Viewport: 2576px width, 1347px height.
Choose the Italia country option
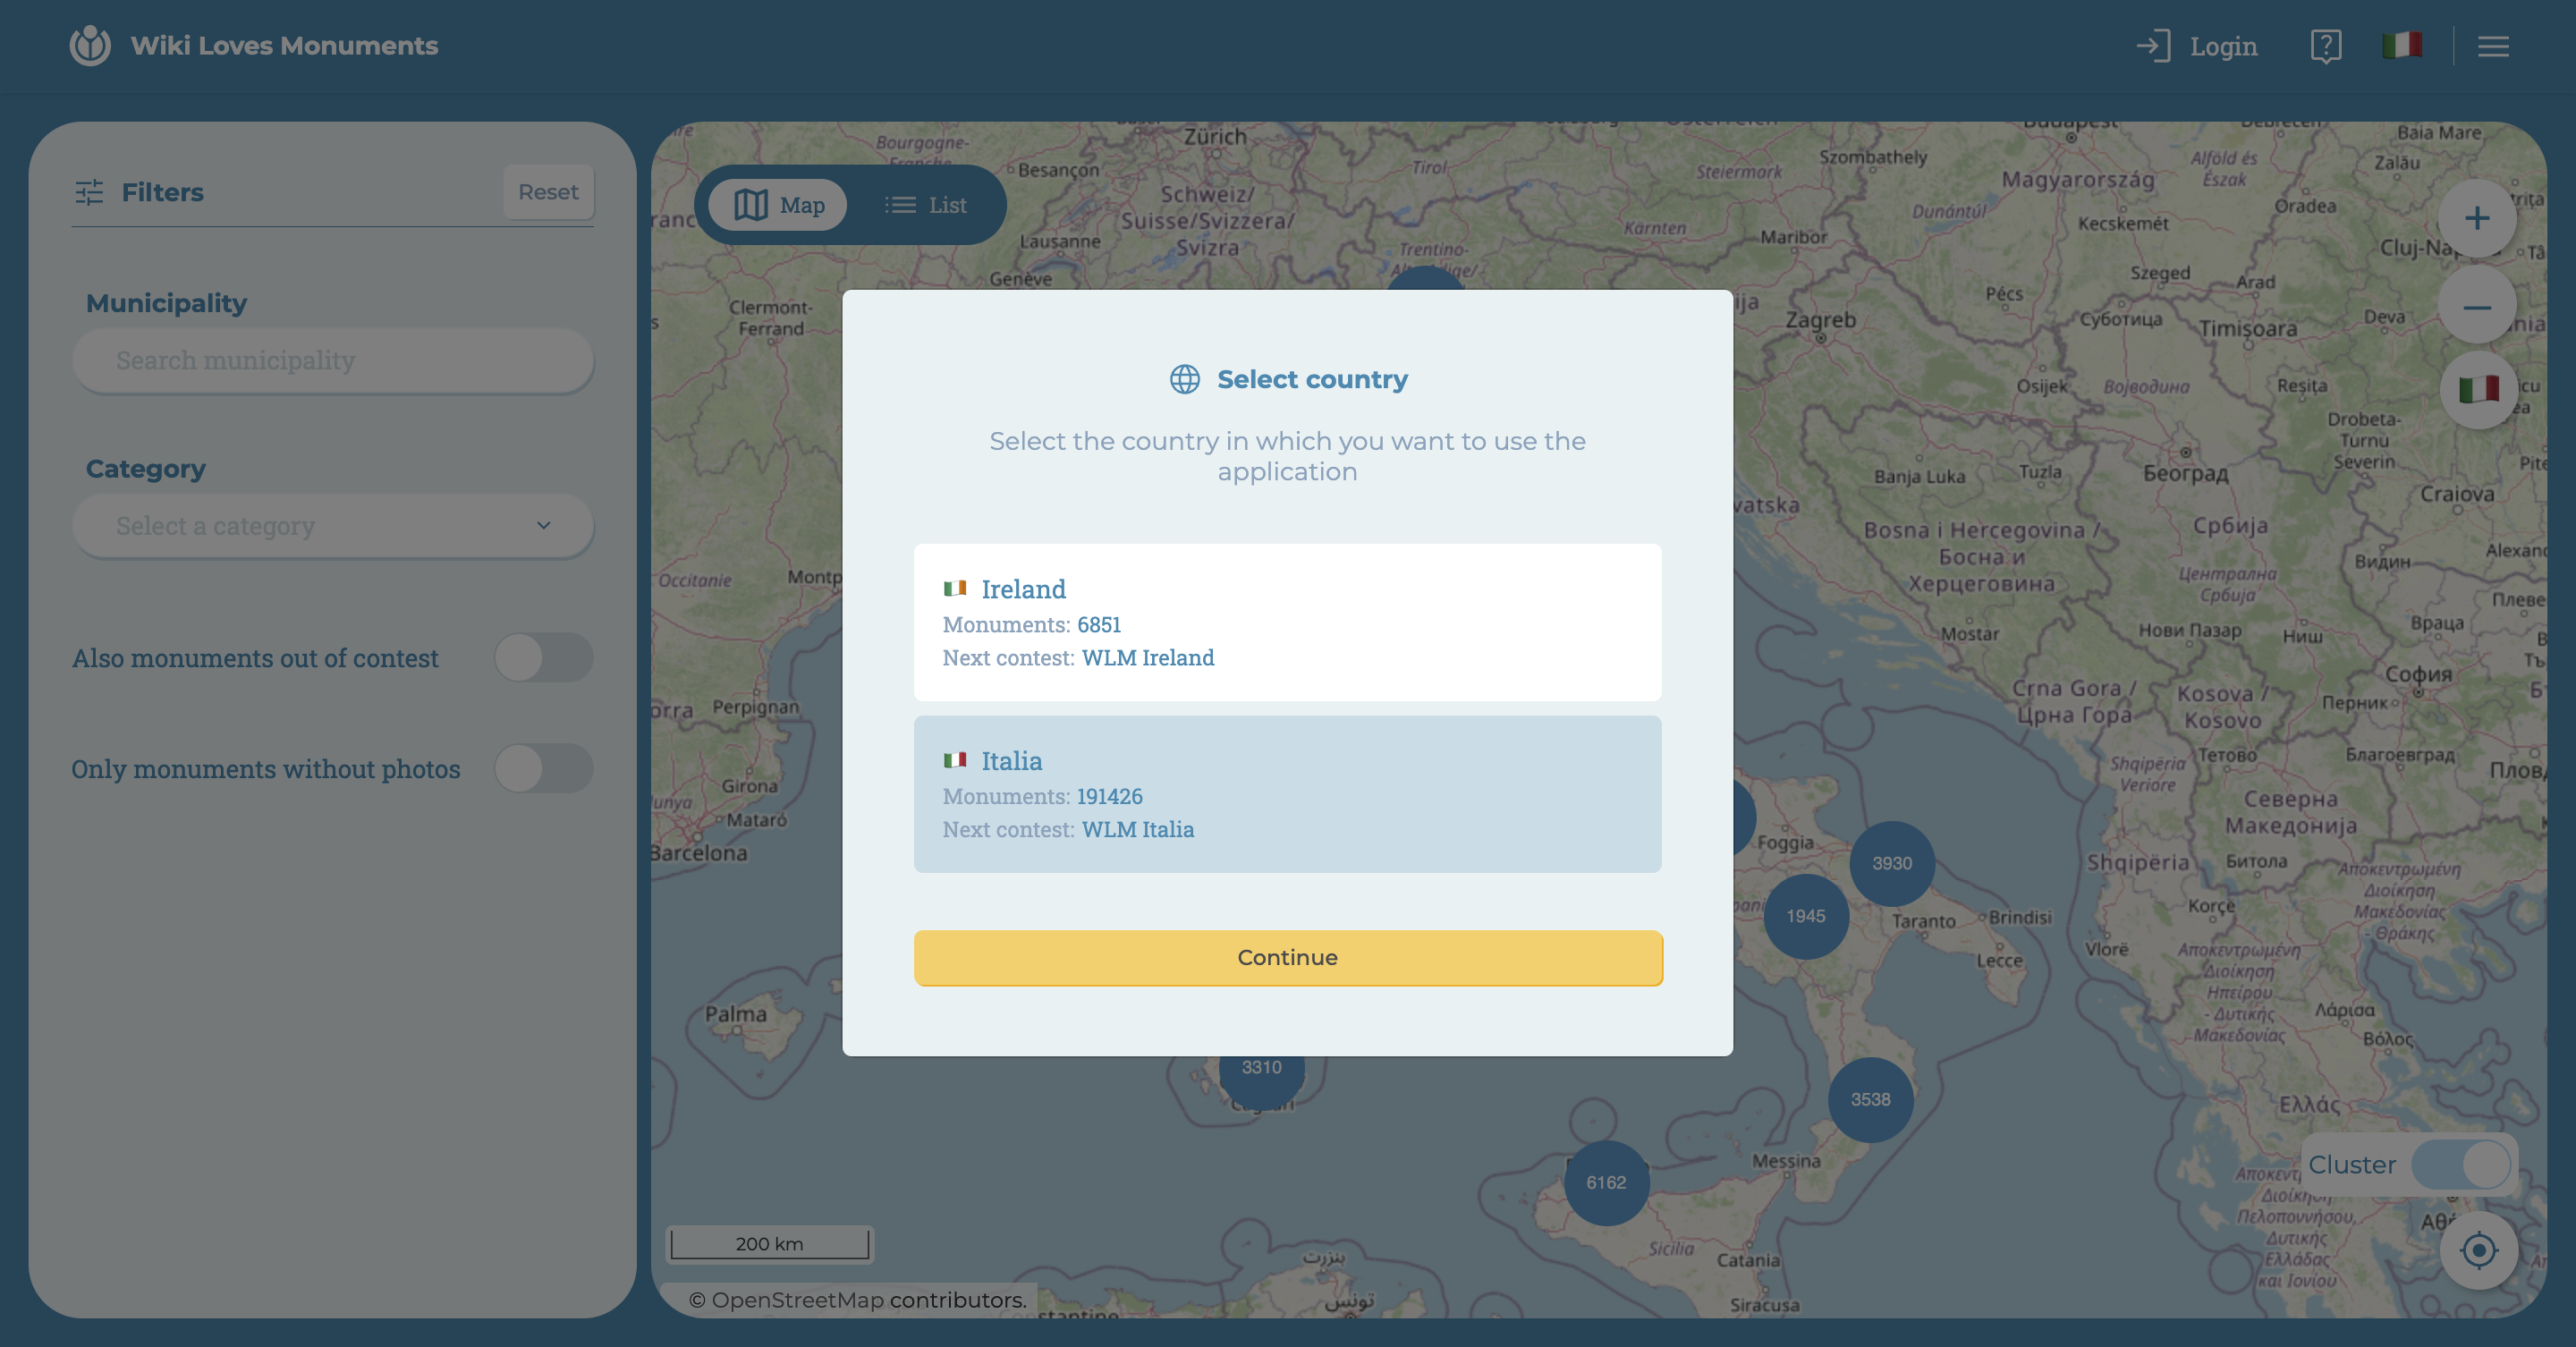pyautogui.click(x=1287, y=794)
